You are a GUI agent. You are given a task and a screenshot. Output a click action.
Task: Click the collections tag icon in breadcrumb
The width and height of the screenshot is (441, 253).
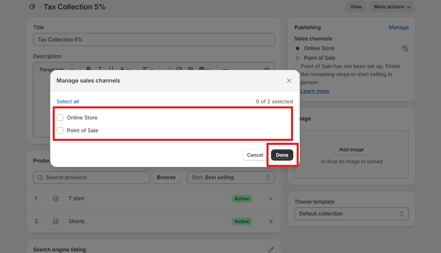[32, 7]
